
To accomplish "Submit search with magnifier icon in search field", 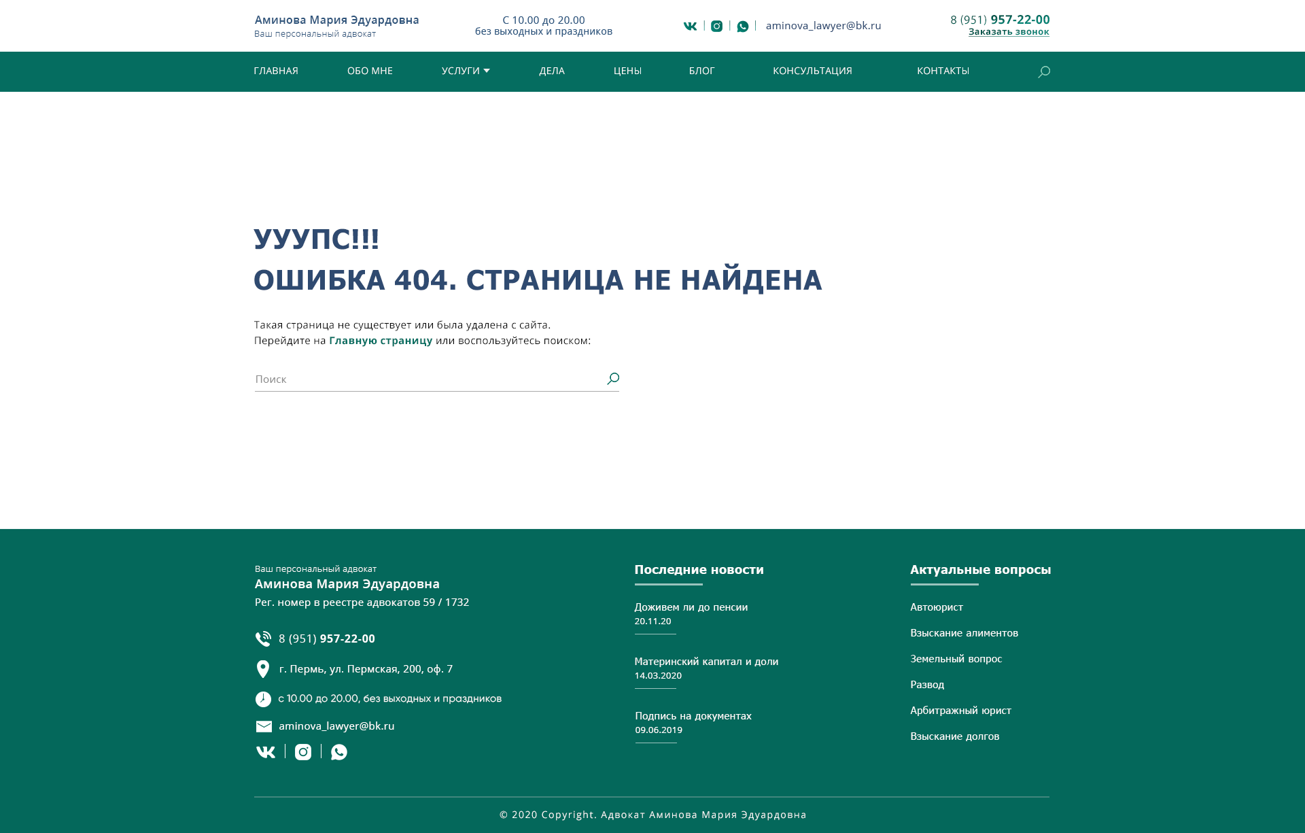I will 613,379.
